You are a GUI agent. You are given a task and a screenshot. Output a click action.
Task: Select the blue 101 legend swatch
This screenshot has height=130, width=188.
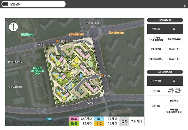tap(99, 119)
